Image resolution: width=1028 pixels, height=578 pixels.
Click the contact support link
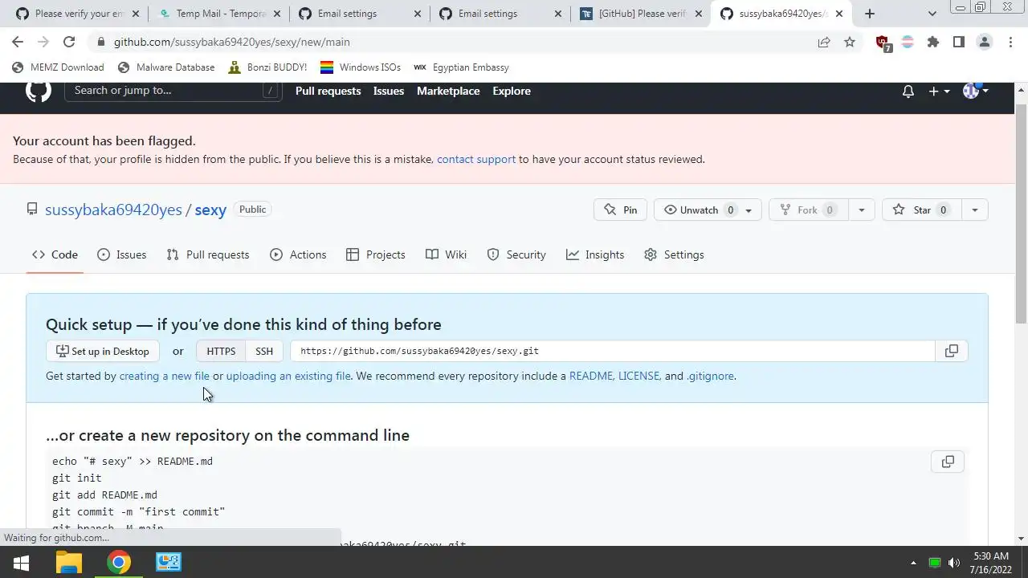click(x=476, y=159)
